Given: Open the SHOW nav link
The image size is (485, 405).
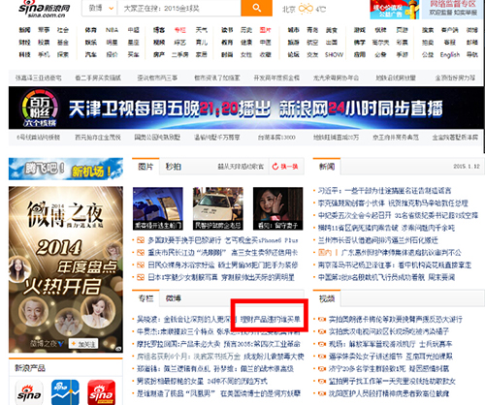Looking at the screenshot, I should tap(334, 54).
